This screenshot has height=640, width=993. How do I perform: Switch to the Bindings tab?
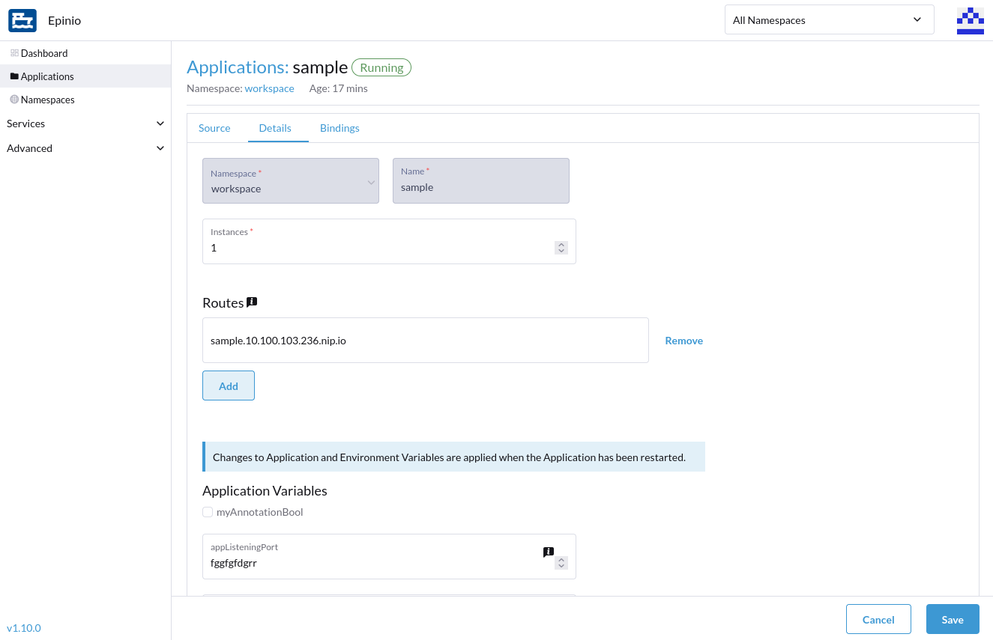(339, 128)
